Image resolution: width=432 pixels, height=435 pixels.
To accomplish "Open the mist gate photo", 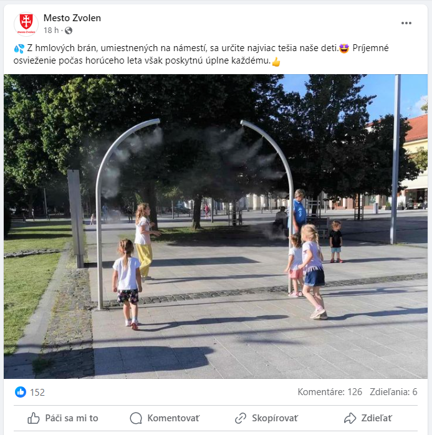I will [216, 226].
